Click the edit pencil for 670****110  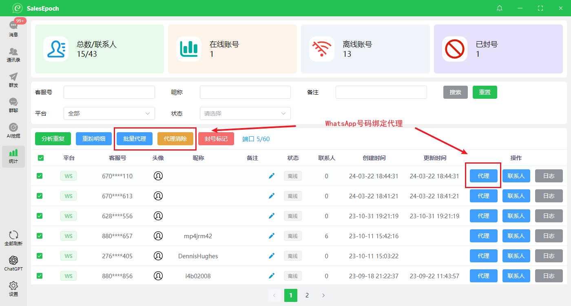point(272,176)
